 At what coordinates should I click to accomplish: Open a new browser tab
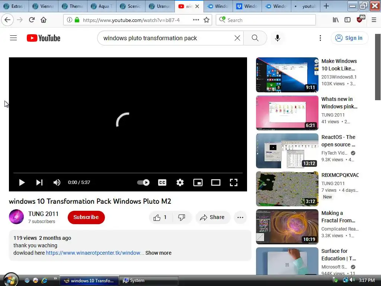coord(326,6)
